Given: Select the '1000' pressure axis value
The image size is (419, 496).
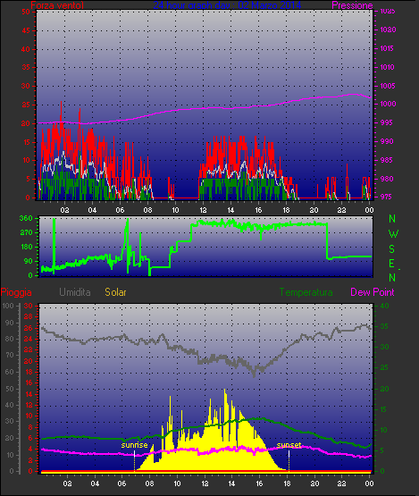Looking at the screenshot, I should [x=388, y=104].
